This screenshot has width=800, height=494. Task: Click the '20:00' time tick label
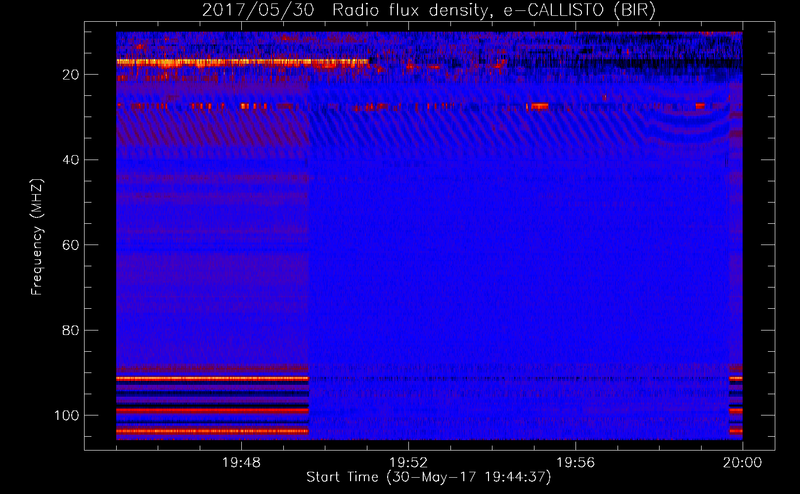[742, 463]
